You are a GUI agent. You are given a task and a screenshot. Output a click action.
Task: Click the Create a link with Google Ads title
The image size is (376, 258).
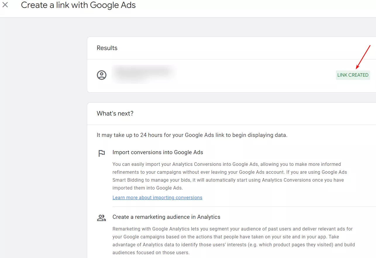[x=78, y=5]
